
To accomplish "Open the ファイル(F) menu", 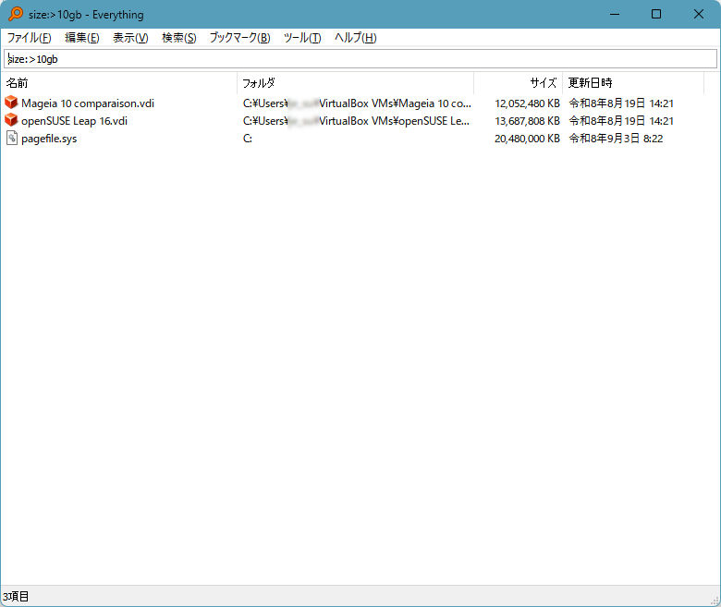I will [x=29, y=38].
